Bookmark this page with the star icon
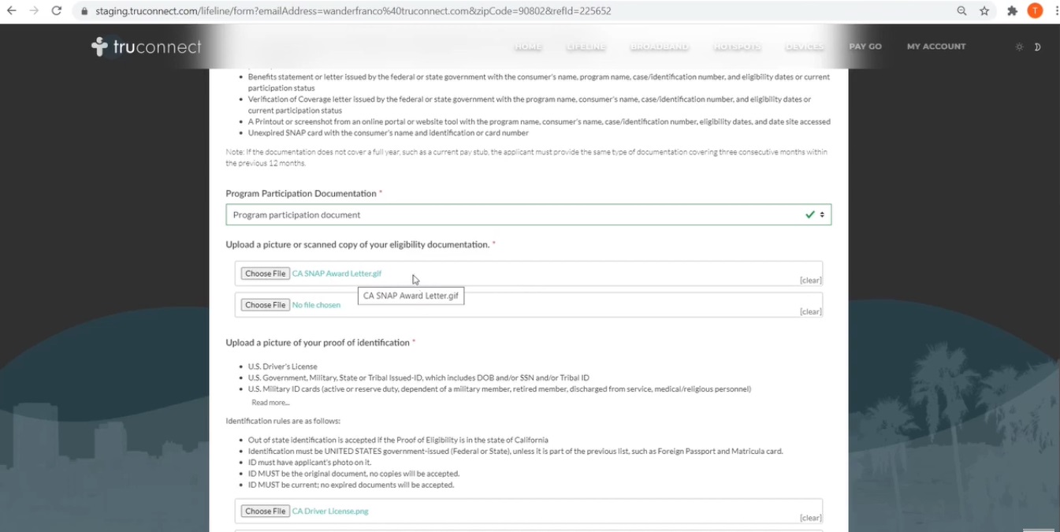The image size is (1060, 532). pyautogui.click(x=984, y=11)
